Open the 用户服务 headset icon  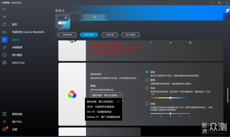[4, 55]
